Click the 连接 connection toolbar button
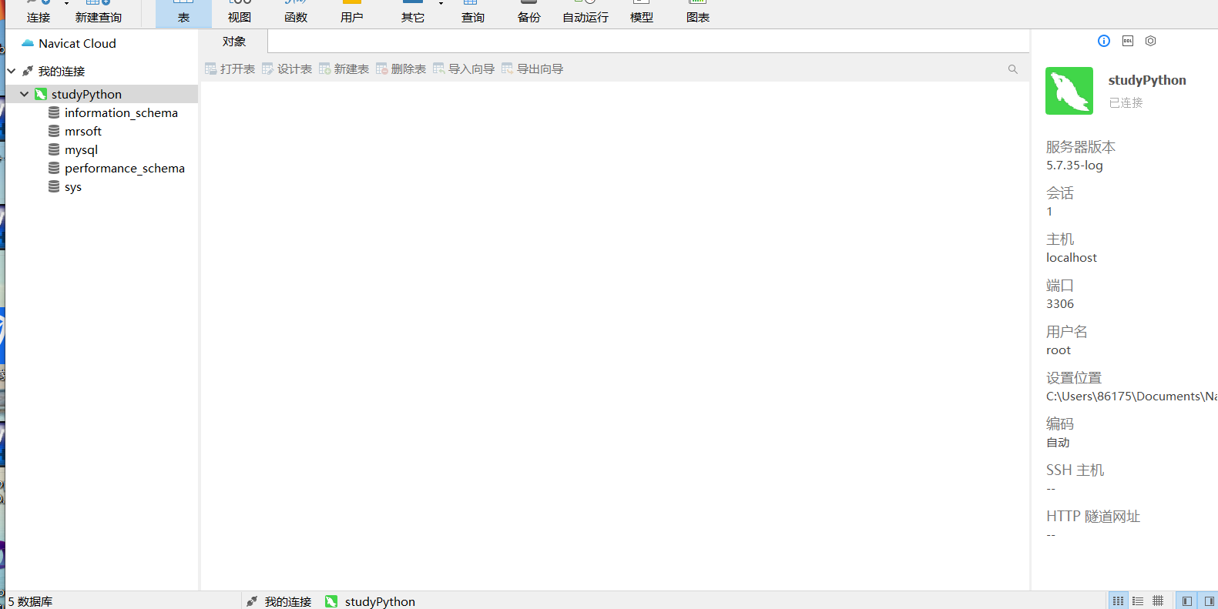1218x609 pixels. 39,12
